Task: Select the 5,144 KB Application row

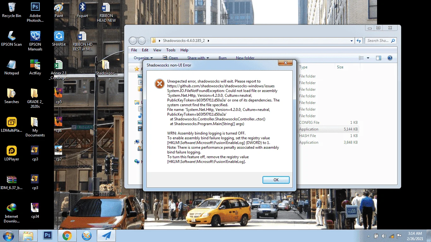Action: click(x=328, y=129)
